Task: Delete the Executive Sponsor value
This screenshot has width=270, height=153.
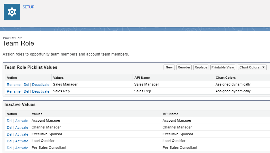Action: point(9,134)
